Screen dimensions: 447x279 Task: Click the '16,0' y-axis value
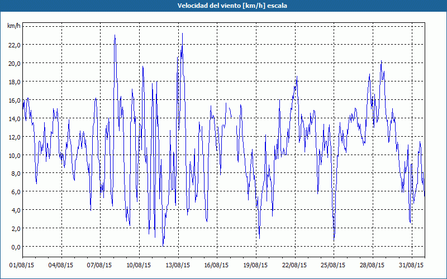[15, 100]
